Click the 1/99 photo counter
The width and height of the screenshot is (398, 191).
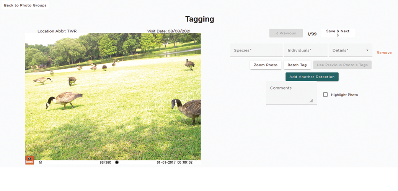(312, 34)
